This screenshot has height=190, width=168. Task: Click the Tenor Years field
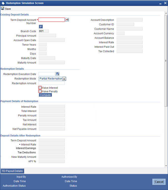coord(43,45)
